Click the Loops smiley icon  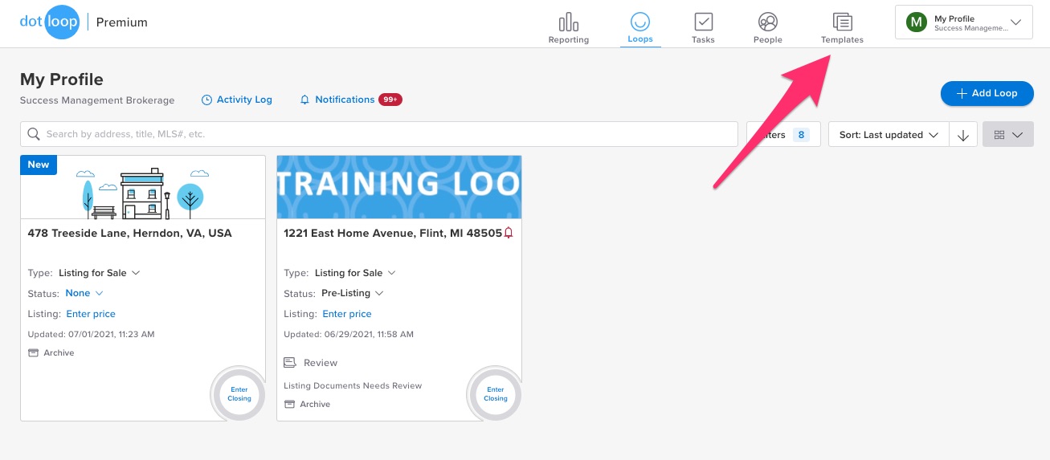640,22
